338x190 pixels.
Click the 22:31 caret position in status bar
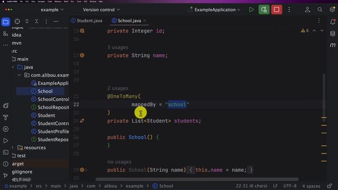pos(251,186)
